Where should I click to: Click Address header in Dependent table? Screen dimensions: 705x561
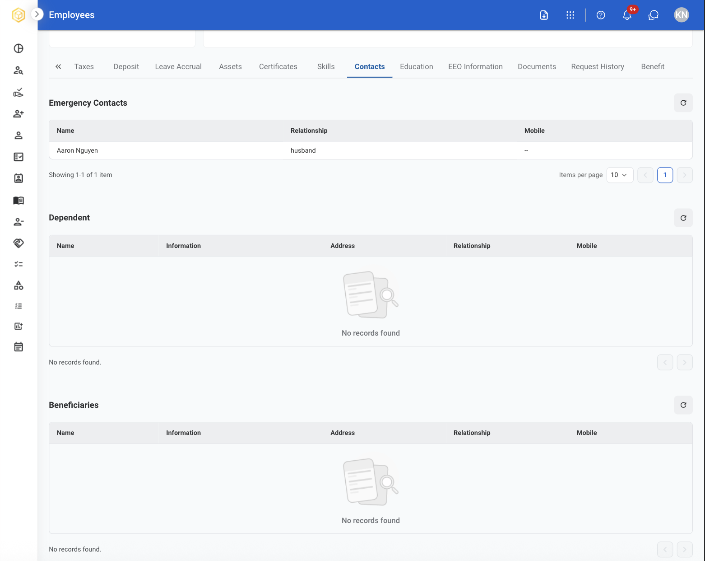tap(343, 246)
